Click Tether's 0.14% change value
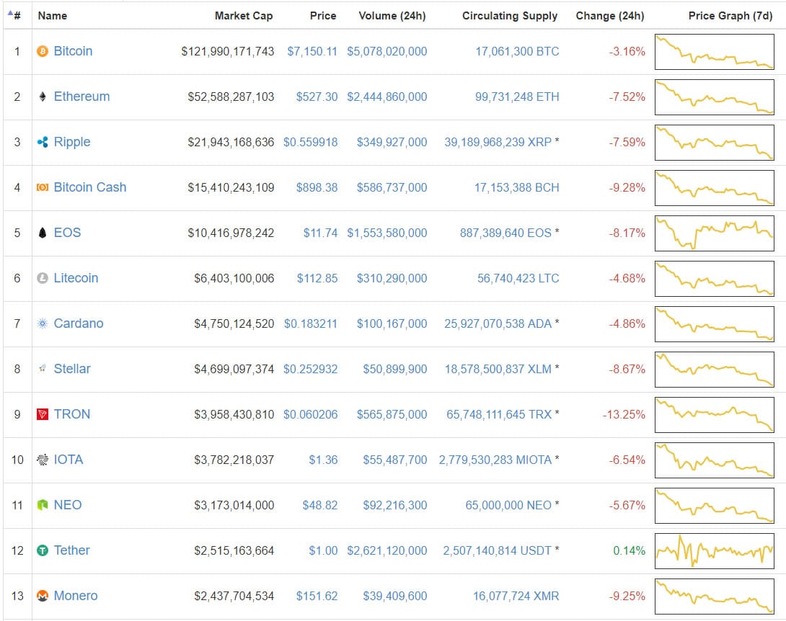Image resolution: width=786 pixels, height=621 pixels. [x=629, y=551]
